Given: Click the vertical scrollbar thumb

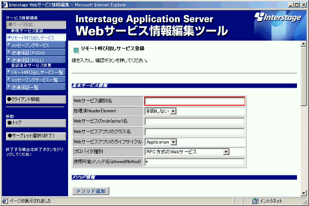Looking at the screenshot, I should pos(303,77).
